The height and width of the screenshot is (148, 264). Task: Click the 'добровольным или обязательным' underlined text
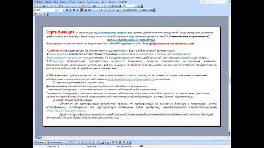[x=172, y=44]
